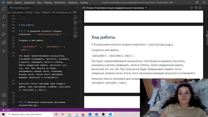The width and height of the screenshot is (208, 117).
Task: Click Documents in the breadcrumb path
Action: pyautogui.click(x=18, y=12)
